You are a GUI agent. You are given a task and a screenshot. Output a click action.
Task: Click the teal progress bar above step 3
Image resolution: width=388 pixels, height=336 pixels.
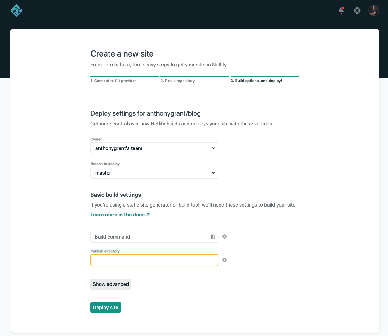265,76
